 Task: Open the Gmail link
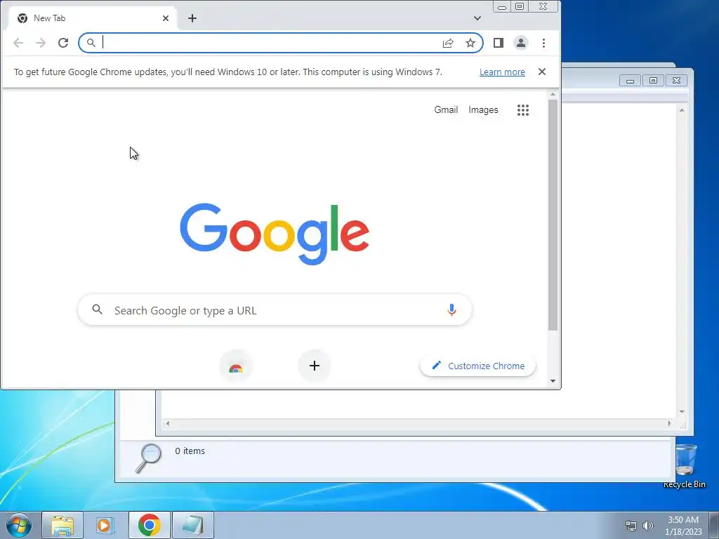point(446,110)
